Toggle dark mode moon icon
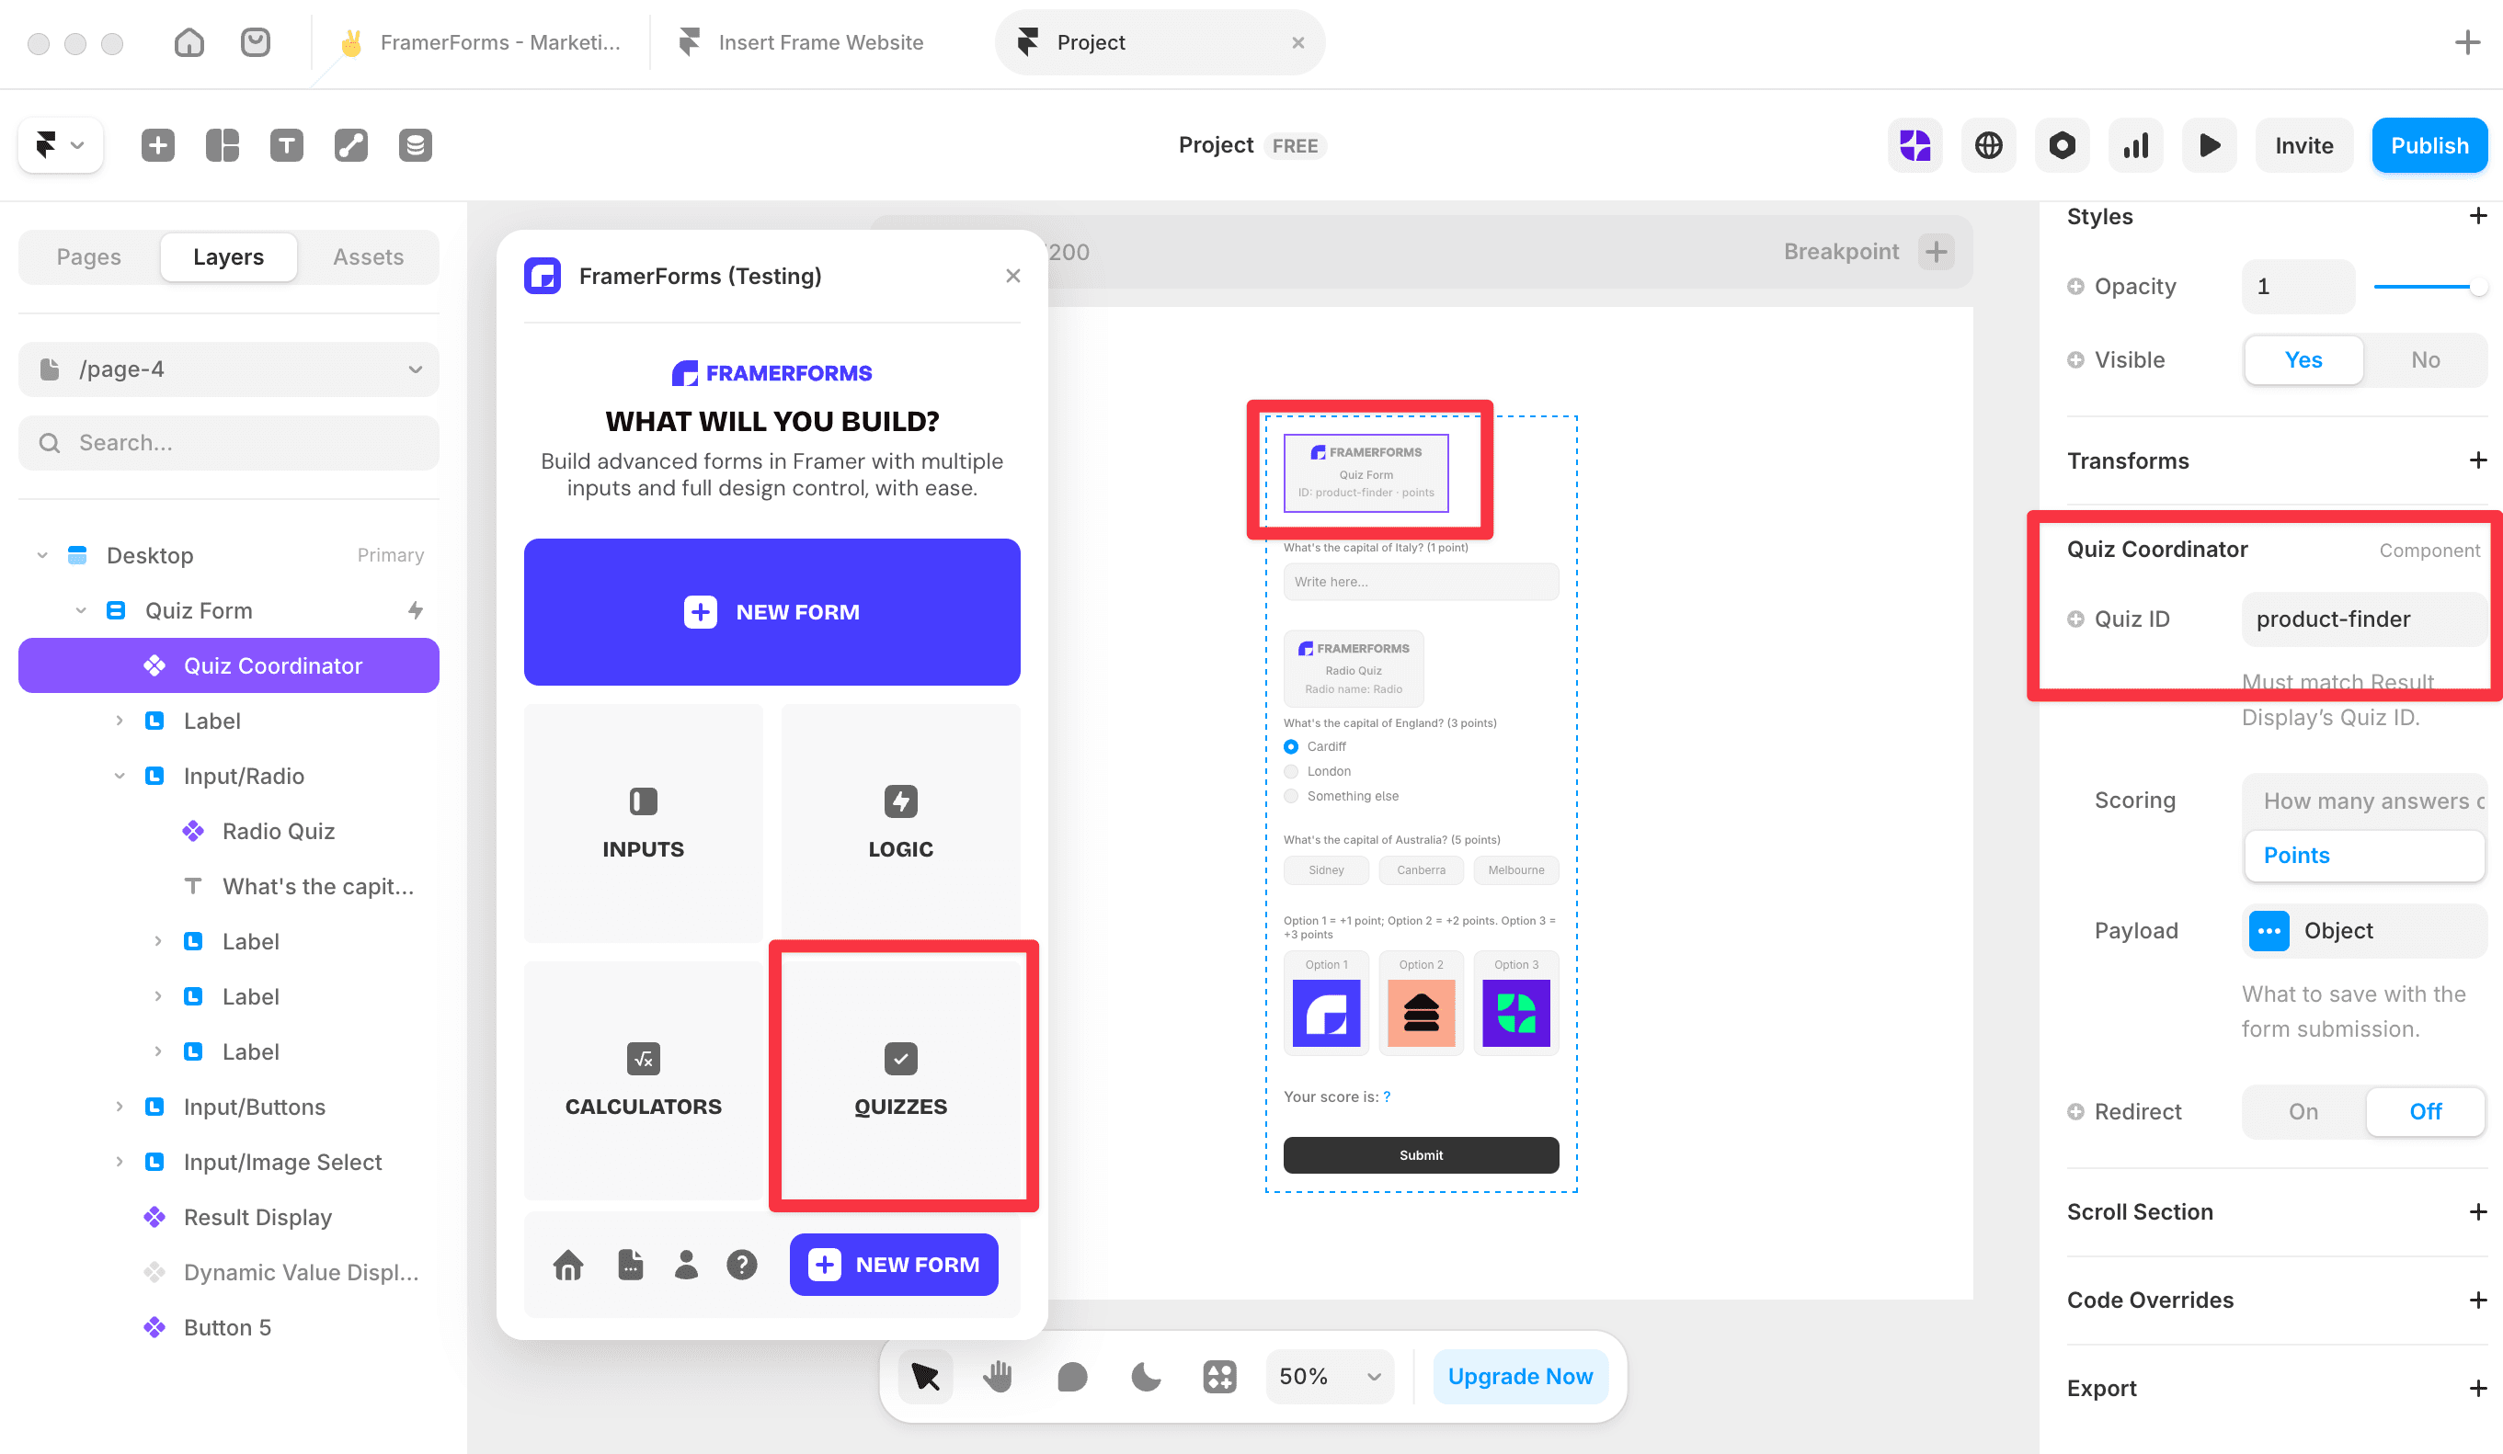 1145,1377
